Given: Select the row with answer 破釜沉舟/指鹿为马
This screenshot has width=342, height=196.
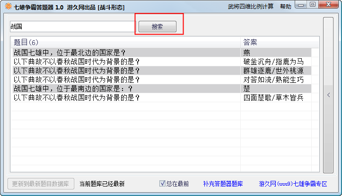Looking at the screenshot, I should coord(162,62).
